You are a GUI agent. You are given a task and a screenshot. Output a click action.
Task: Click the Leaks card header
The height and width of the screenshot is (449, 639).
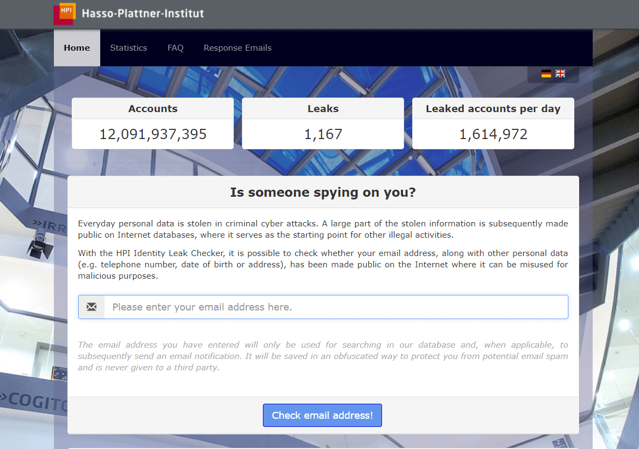pyautogui.click(x=323, y=109)
